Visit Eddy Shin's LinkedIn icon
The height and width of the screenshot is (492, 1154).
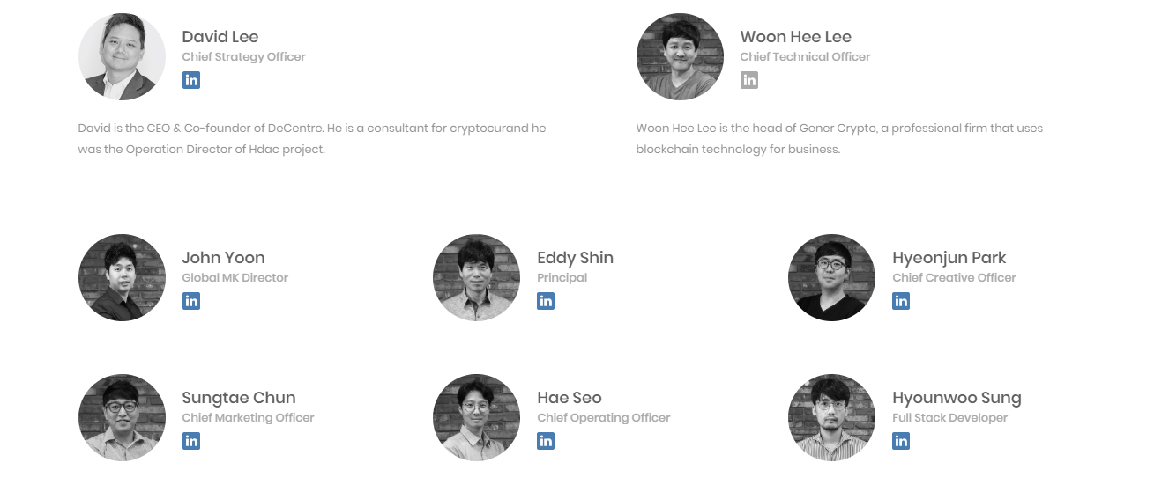click(546, 301)
